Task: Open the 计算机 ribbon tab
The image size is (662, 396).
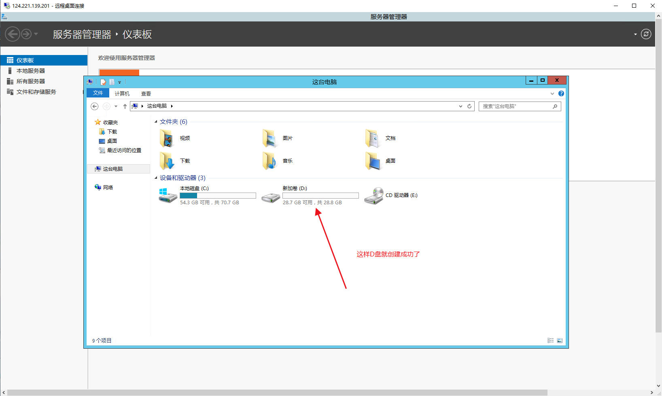Action: (x=122, y=93)
